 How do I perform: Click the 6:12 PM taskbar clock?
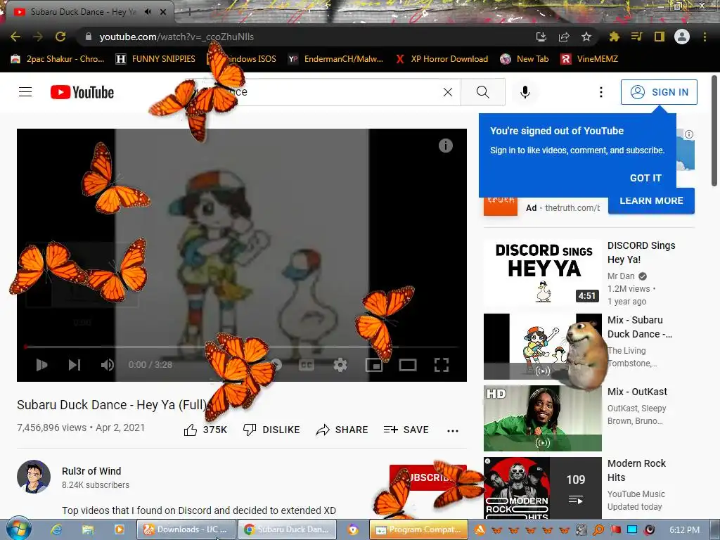pos(684,530)
